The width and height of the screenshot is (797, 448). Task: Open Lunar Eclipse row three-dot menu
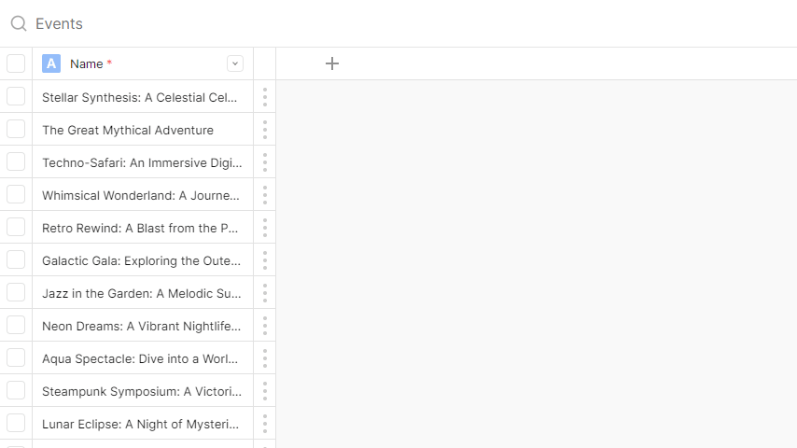pos(265,424)
